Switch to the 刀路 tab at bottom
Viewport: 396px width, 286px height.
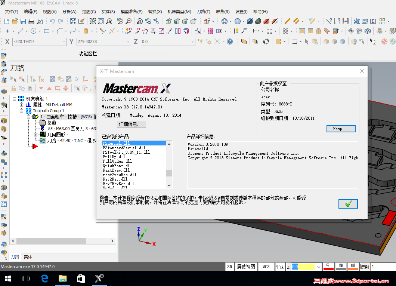tap(15, 257)
